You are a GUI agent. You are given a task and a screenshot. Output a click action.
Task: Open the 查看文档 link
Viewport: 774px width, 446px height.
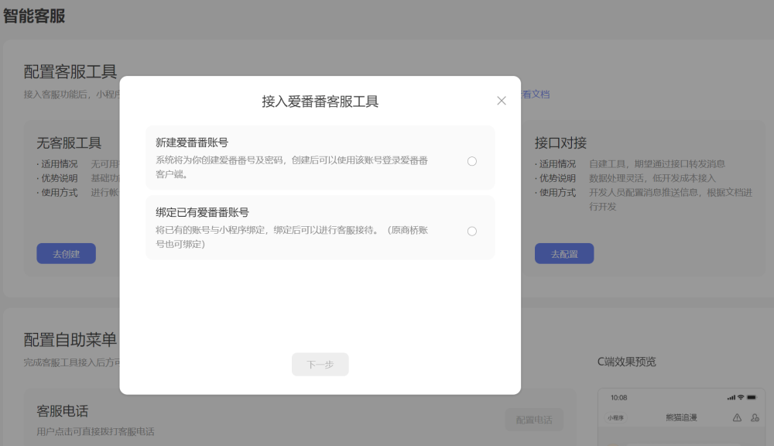click(x=535, y=94)
